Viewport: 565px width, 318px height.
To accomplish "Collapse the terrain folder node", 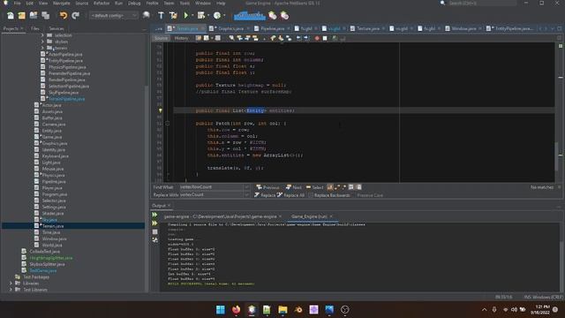I will coord(42,48).
